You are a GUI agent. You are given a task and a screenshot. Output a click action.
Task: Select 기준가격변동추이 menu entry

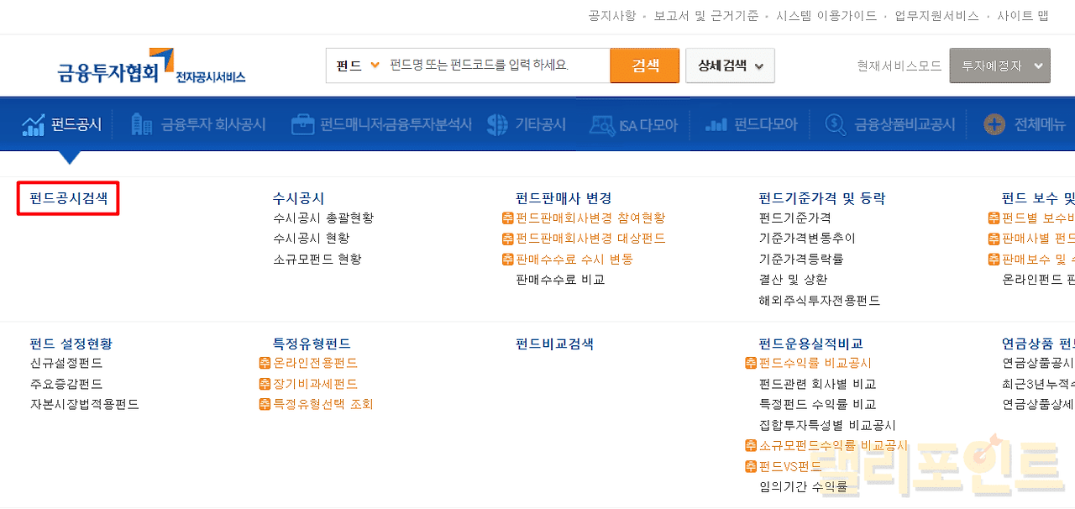tap(807, 239)
